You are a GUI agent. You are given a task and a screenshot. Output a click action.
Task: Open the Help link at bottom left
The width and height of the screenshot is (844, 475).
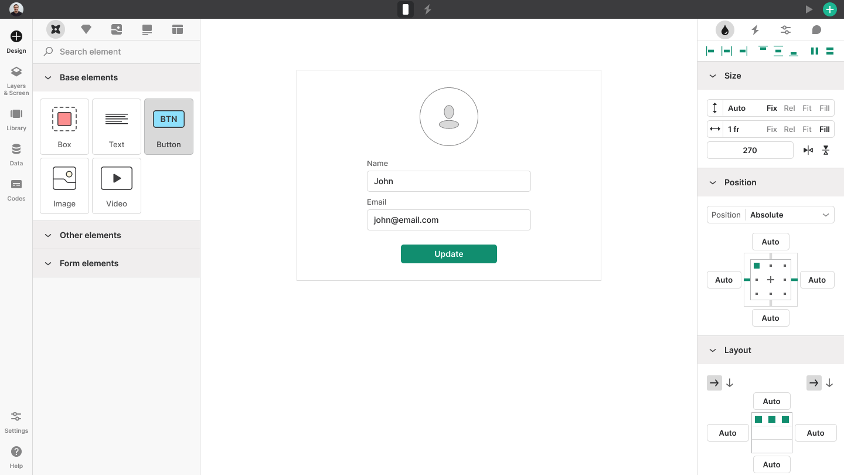coord(16,455)
